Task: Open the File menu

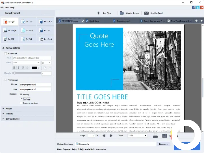Action: (x=2, y=8)
